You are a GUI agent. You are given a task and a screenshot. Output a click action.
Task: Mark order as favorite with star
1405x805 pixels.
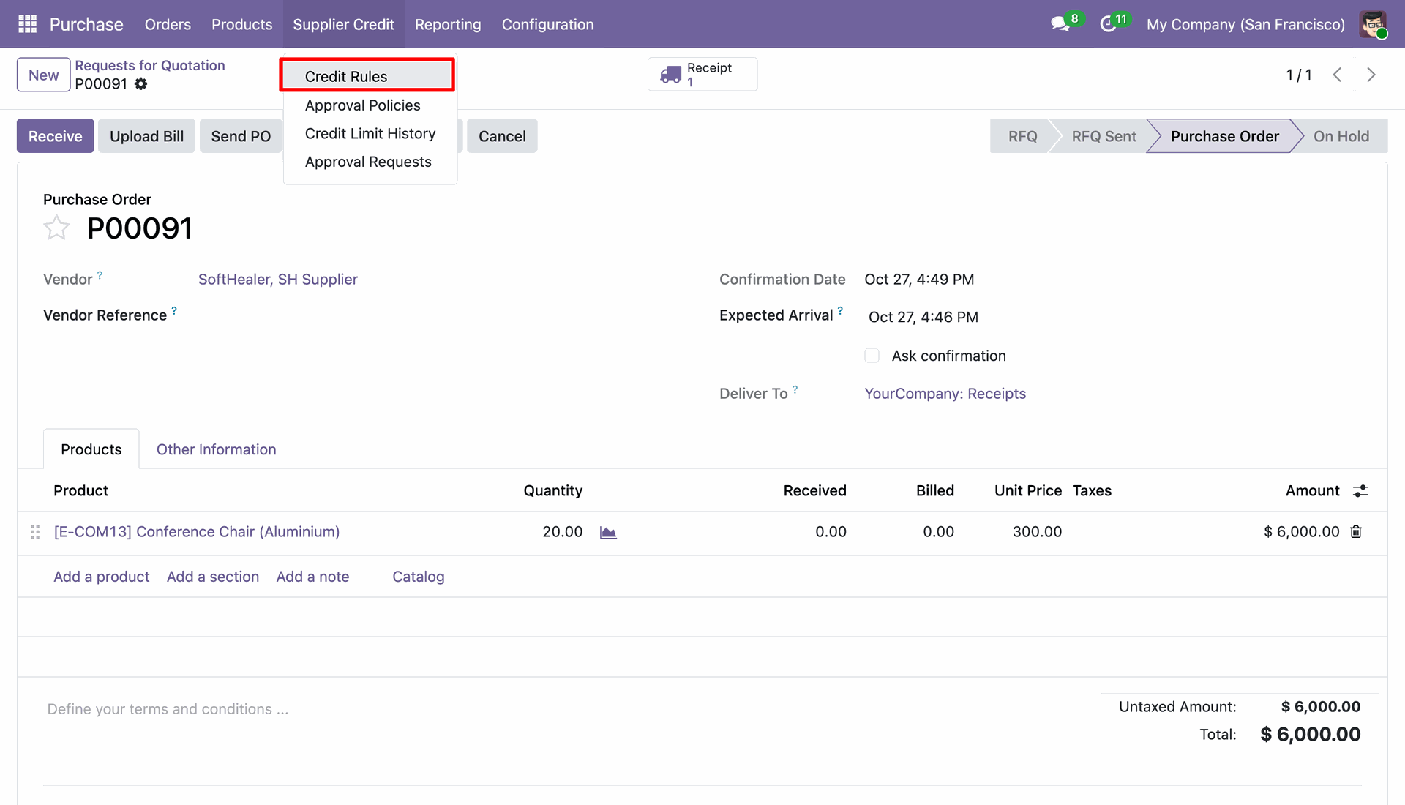click(56, 228)
